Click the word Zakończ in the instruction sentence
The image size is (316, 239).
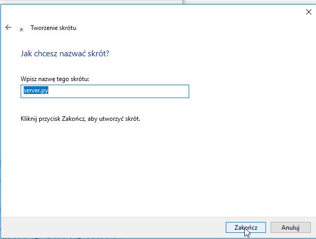coord(74,119)
